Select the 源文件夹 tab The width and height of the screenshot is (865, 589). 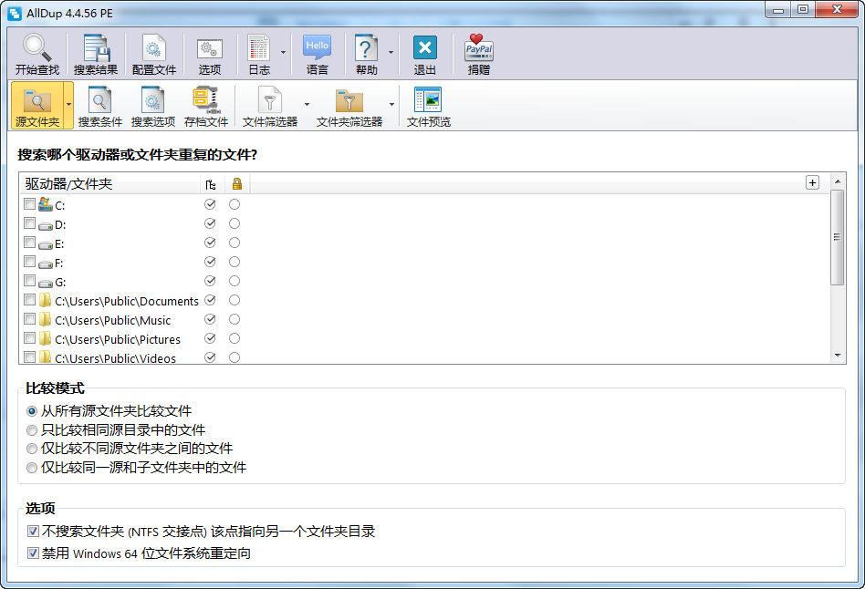click(37, 106)
